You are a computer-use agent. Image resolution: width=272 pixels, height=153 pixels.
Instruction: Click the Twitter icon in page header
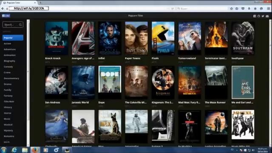pyautogui.click(x=263, y=16)
